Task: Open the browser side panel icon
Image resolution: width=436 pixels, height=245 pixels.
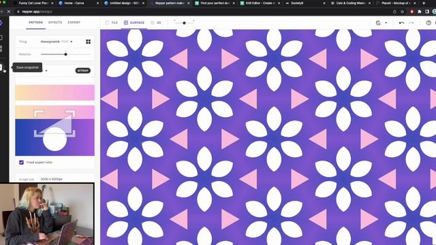Action: tap(427, 12)
